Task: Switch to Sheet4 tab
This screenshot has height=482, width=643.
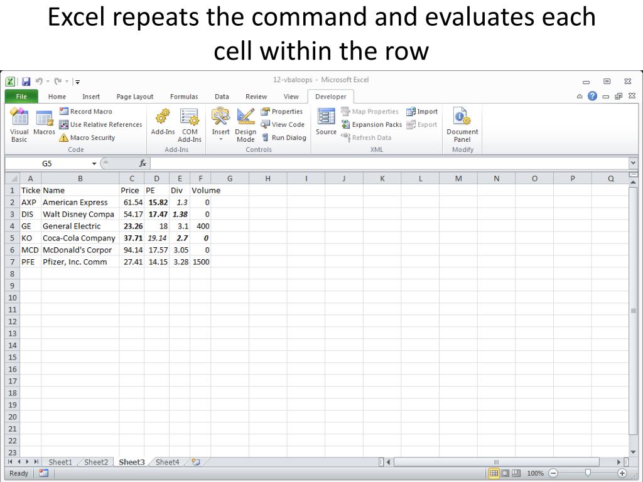Action: pyautogui.click(x=167, y=462)
